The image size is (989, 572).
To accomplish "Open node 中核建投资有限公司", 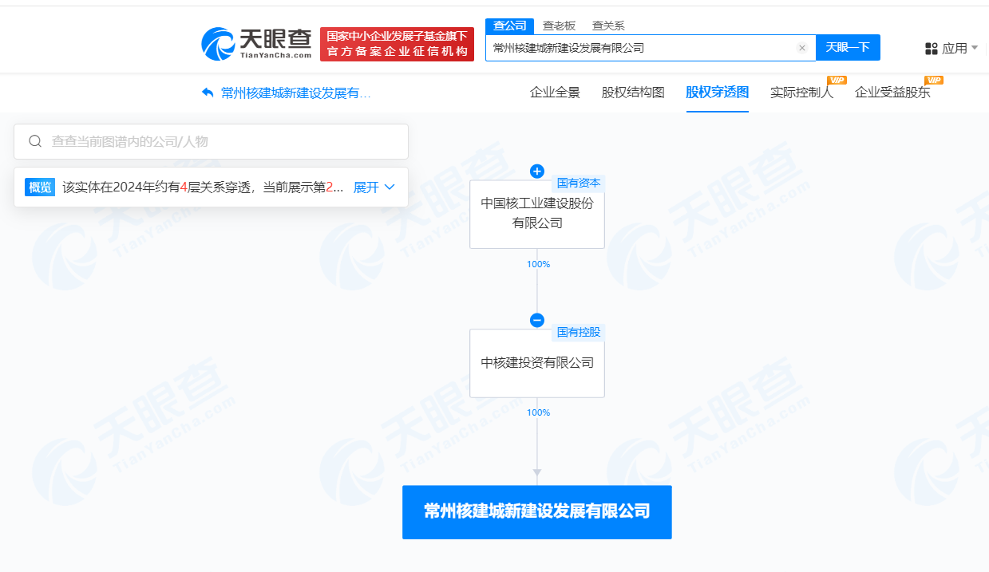I will coord(537,363).
